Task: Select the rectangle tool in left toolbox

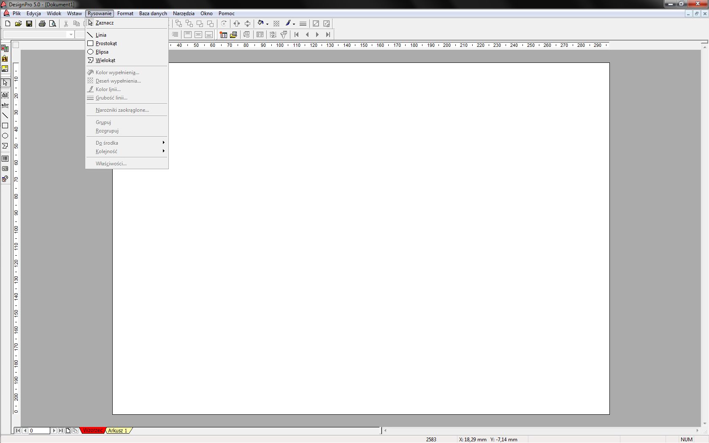Action: pos(5,126)
